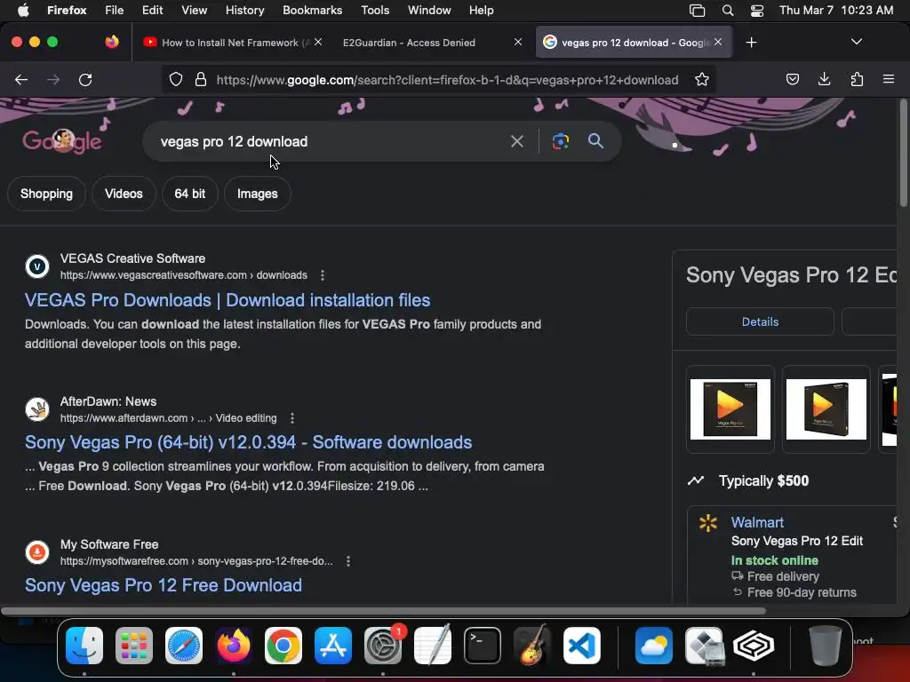This screenshot has width=910, height=682.
Task: Open Finder from the dock
Action: tap(84, 646)
